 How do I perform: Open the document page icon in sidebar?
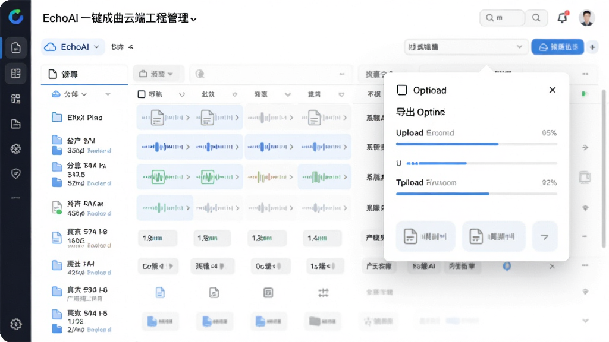[16, 47]
